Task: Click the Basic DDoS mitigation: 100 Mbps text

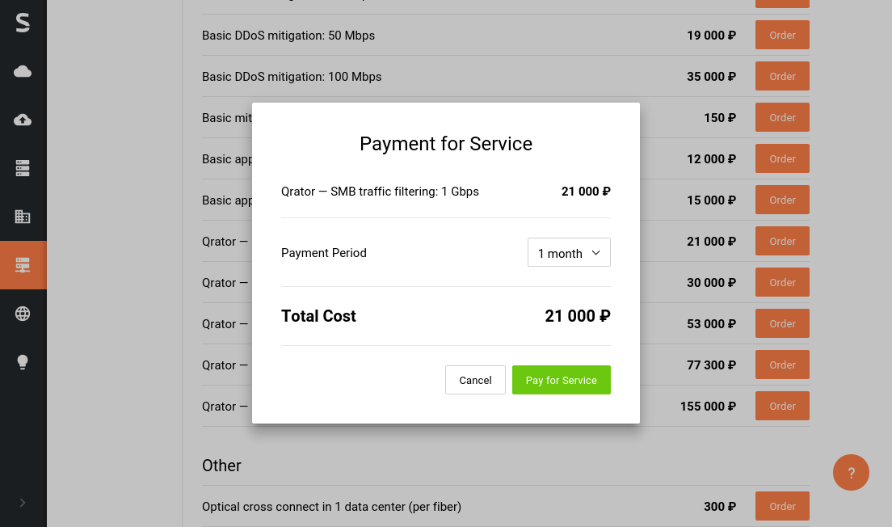Action: coord(292,77)
